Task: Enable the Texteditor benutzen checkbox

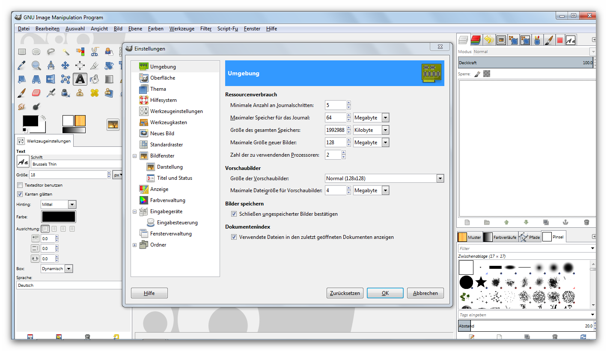Action: click(x=20, y=185)
